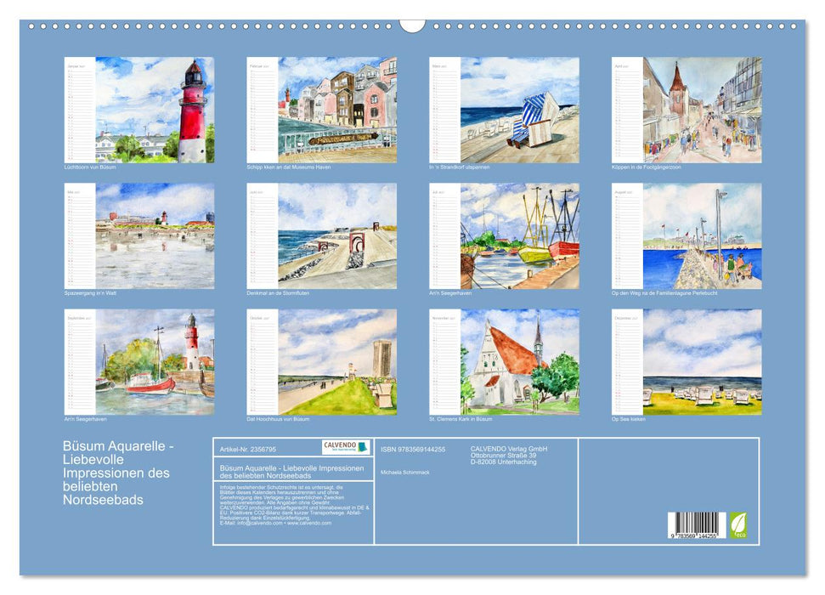Click caption 'In 'n Strandkorf utspannen'
The height and width of the screenshot is (595, 825).
pyautogui.click(x=460, y=167)
